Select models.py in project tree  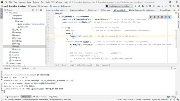18,41
